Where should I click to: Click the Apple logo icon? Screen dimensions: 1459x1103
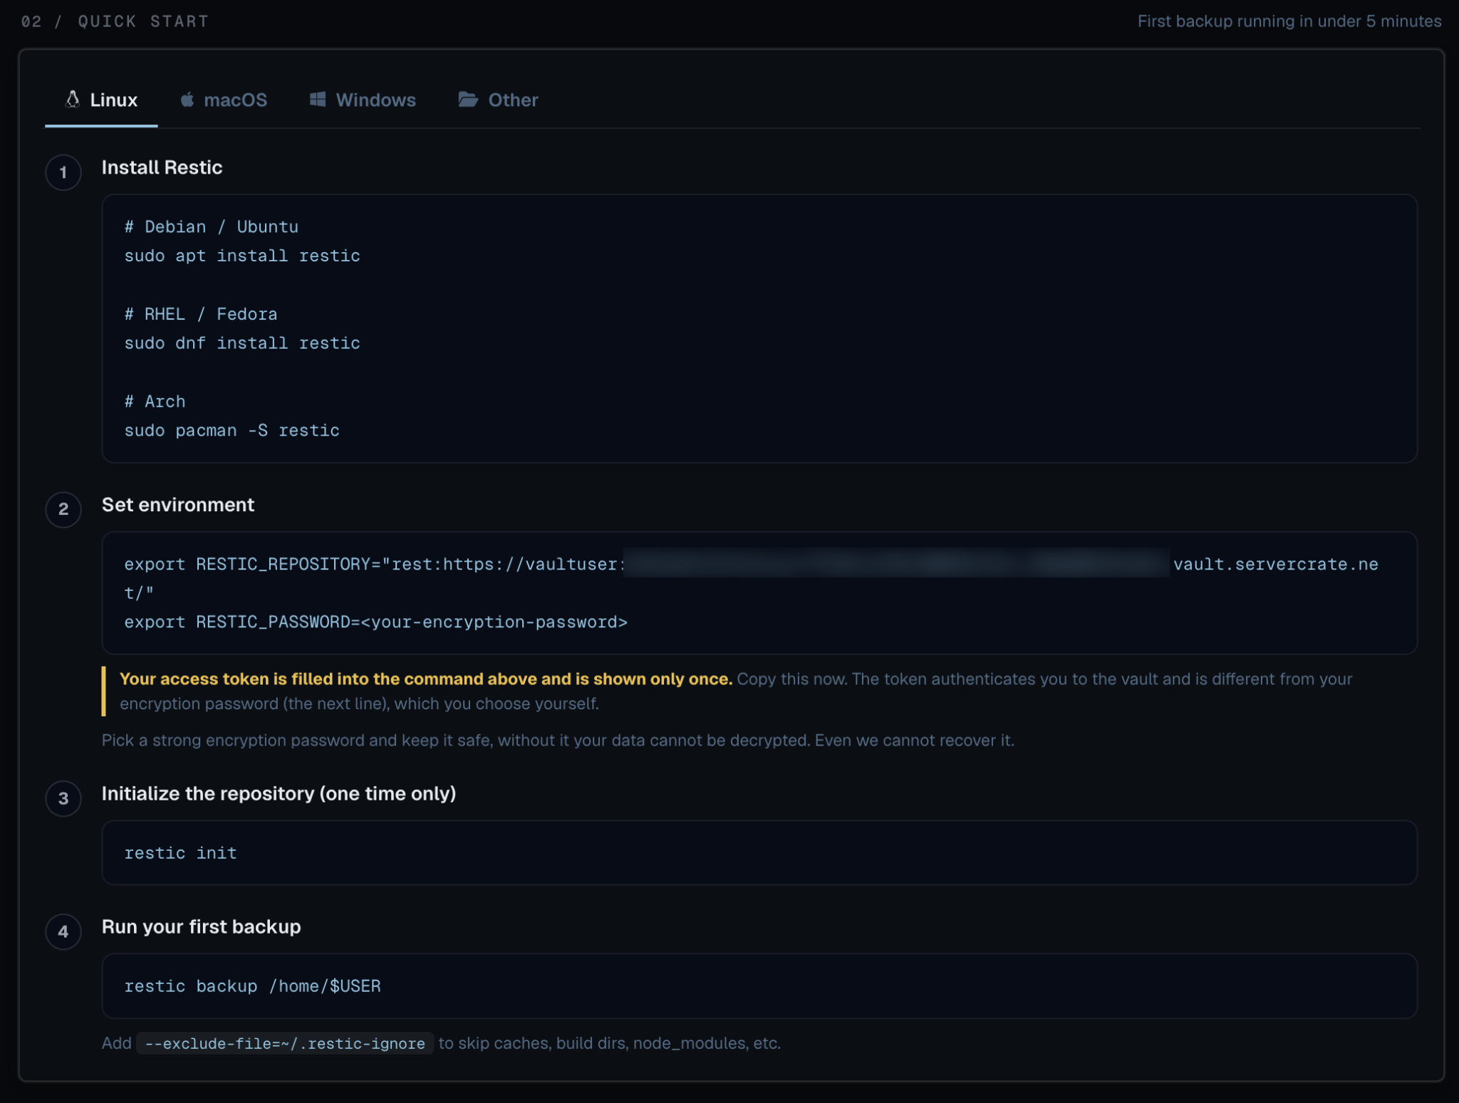coord(187,100)
